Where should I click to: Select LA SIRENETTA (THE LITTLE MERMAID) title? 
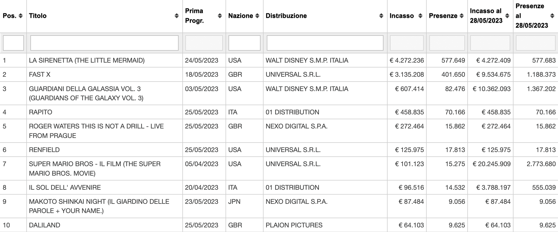(87, 60)
